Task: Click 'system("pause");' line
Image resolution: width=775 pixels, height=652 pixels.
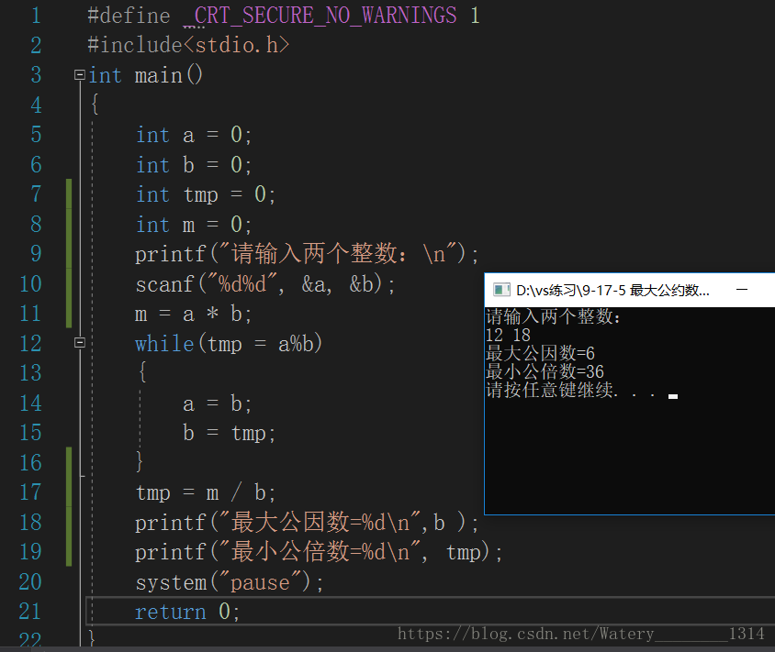Action: tap(230, 582)
